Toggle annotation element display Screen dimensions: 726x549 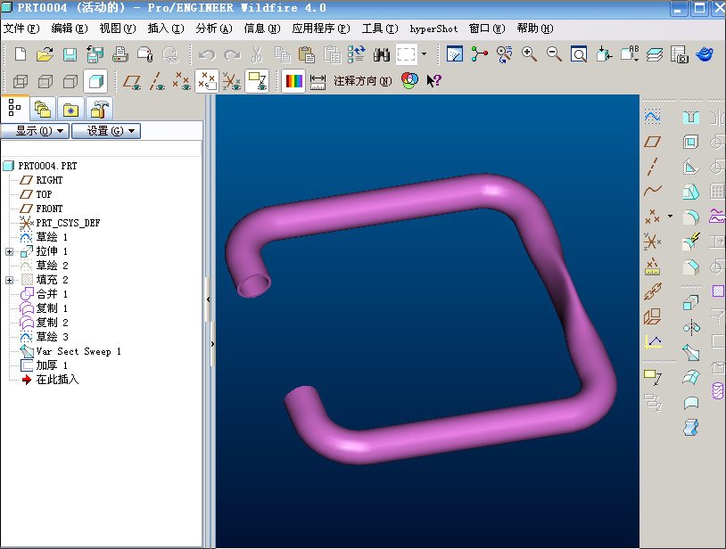pos(257,81)
